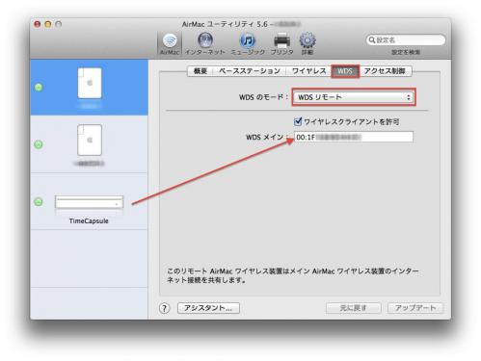481x361 pixels.
Task: Click the 設定名 search field
Action: (406, 39)
